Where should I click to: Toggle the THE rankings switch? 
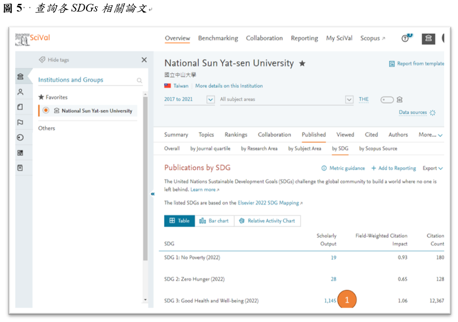coord(387,100)
